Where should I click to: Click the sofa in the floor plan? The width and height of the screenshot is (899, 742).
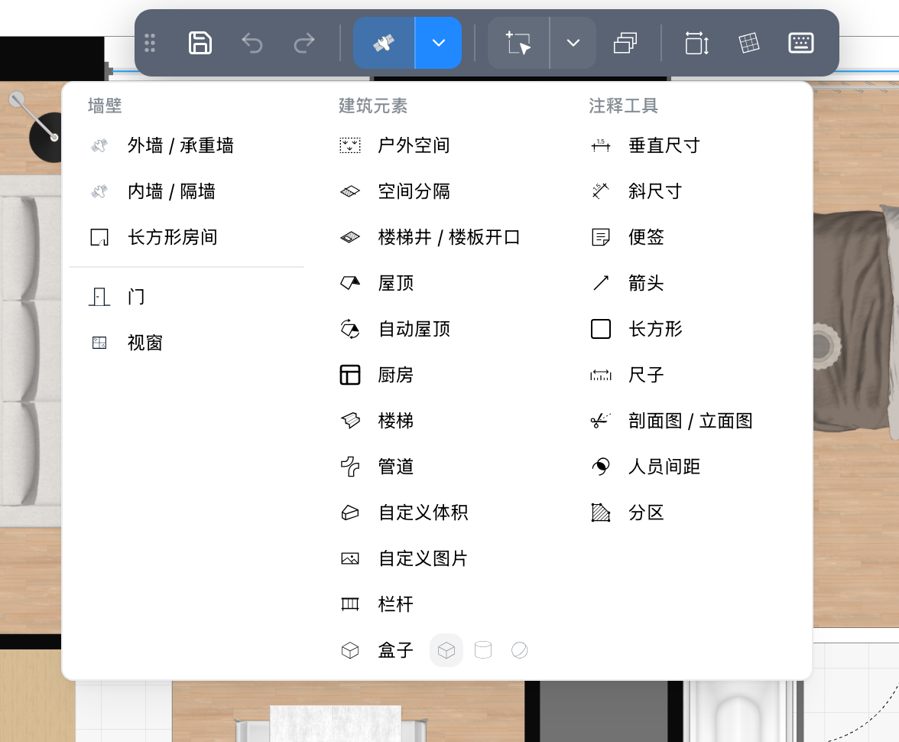pyautogui.click(x=30, y=351)
